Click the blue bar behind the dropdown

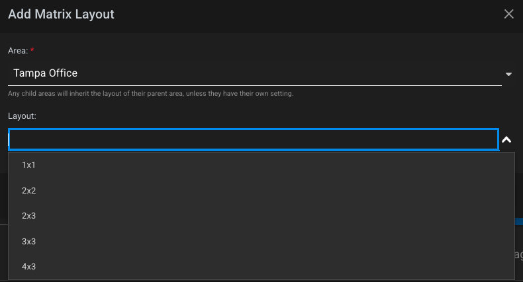click(518, 223)
